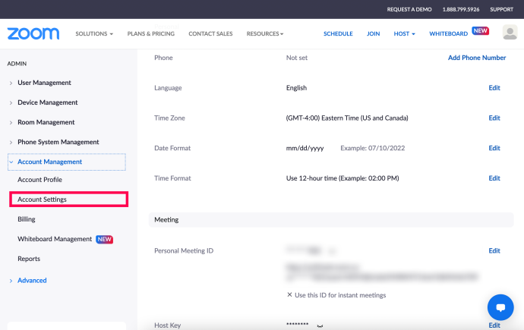The image size is (524, 330).
Task: Click Schedule in top navigation
Action: tap(338, 33)
